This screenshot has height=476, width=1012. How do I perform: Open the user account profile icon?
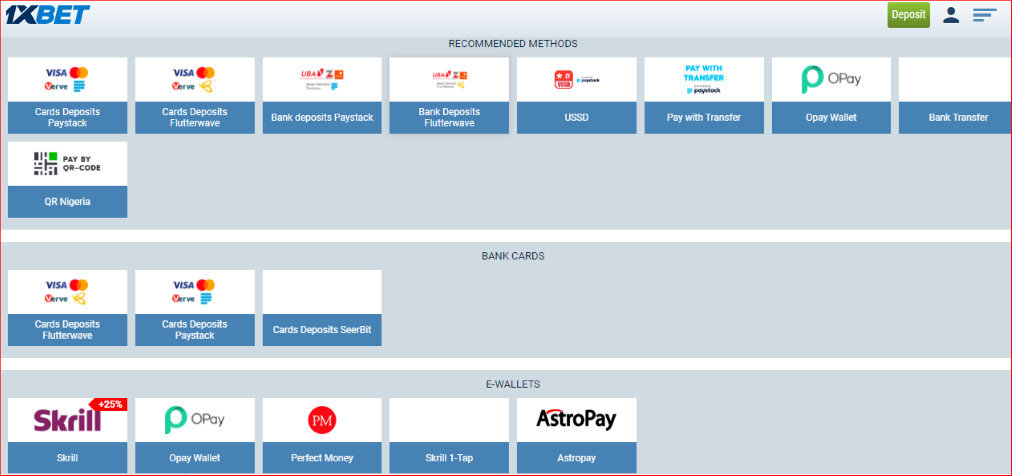click(951, 15)
